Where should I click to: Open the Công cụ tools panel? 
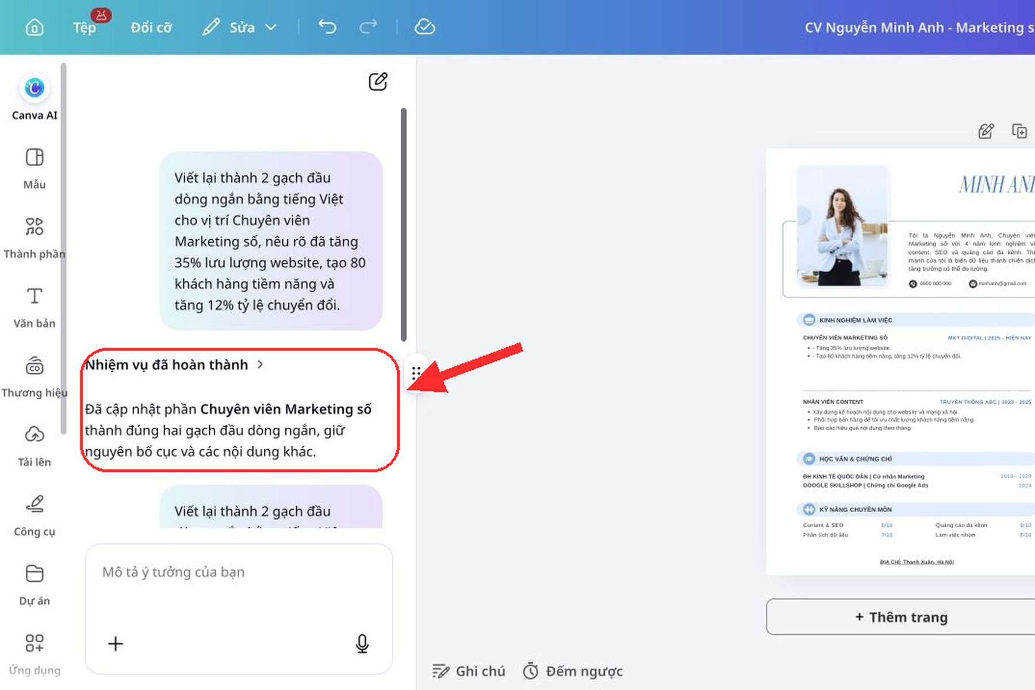[34, 515]
